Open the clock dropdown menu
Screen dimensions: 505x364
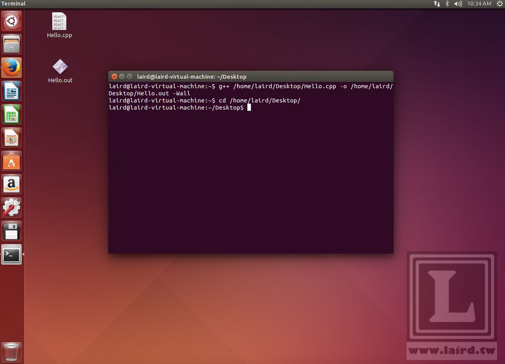coord(480,4)
